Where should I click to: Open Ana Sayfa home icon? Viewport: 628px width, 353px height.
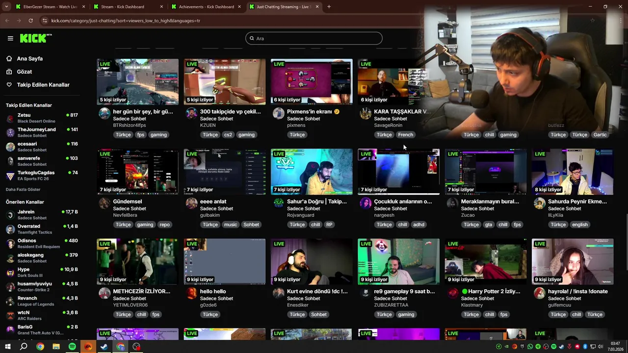coord(9,58)
